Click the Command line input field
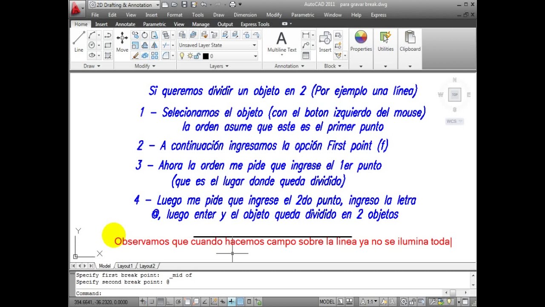The image size is (545, 307). [272, 293]
